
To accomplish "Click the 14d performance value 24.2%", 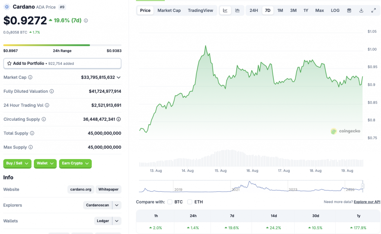I will [274, 228].
